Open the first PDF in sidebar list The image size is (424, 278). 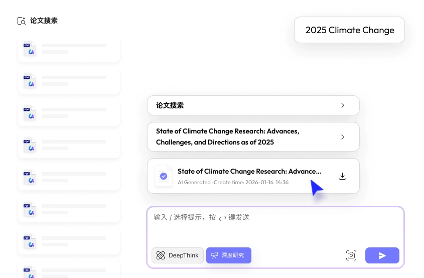coord(69,49)
